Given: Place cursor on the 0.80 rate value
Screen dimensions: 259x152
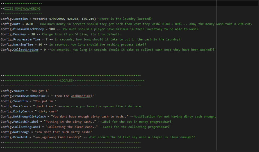Looking at the screenshot, I should point(29,24).
